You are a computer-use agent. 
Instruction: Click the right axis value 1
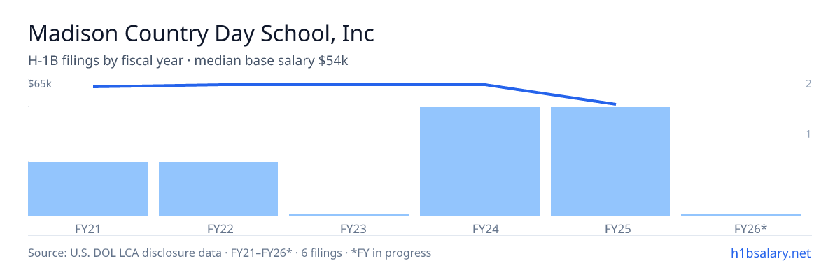[808, 134]
